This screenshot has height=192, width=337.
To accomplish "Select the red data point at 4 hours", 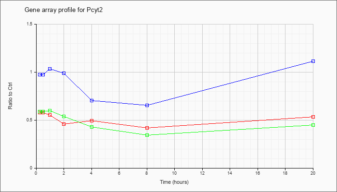I will click(91, 121).
